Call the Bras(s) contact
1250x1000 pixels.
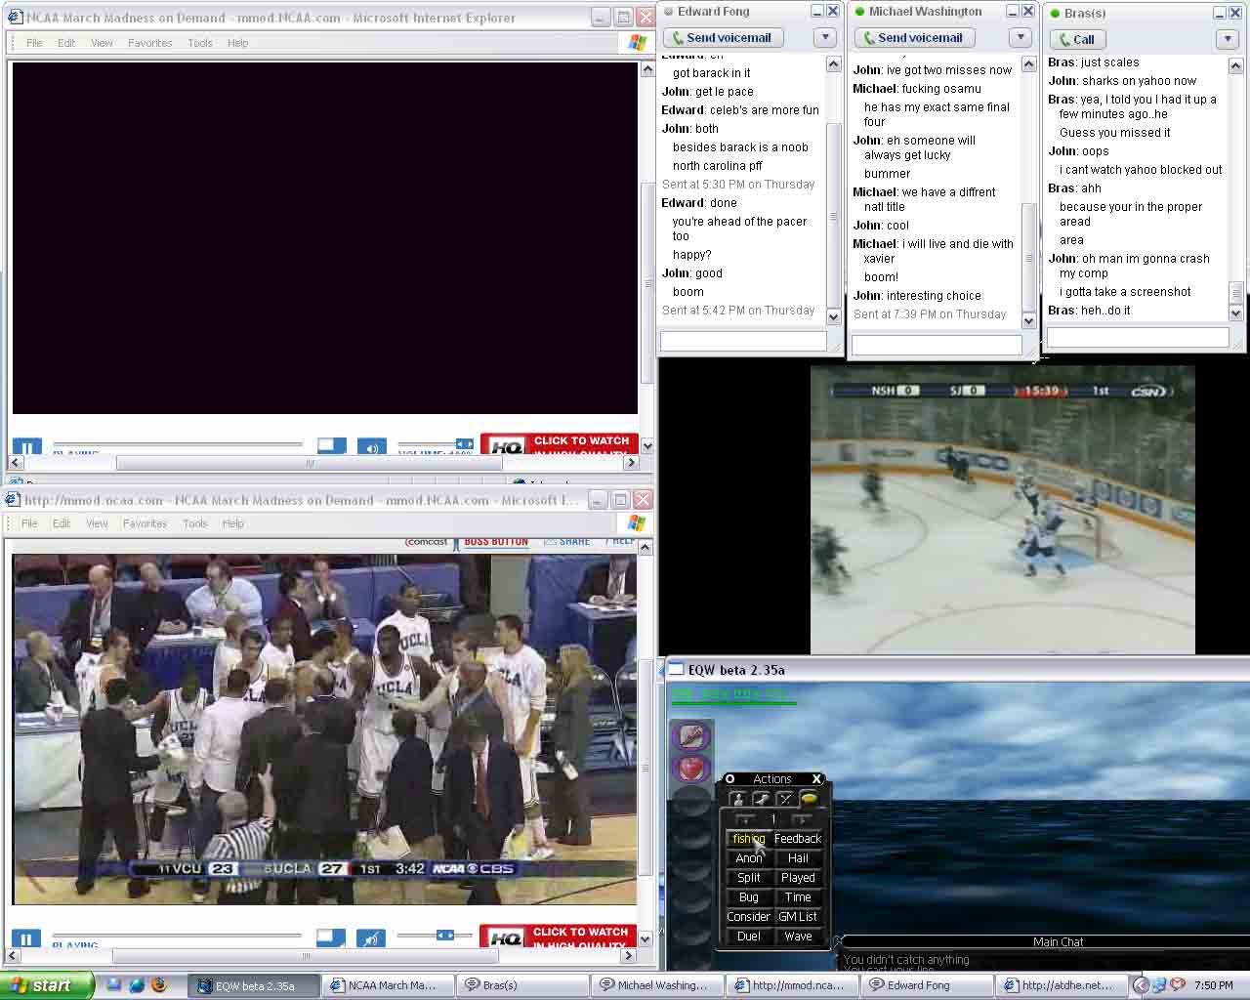(1076, 40)
